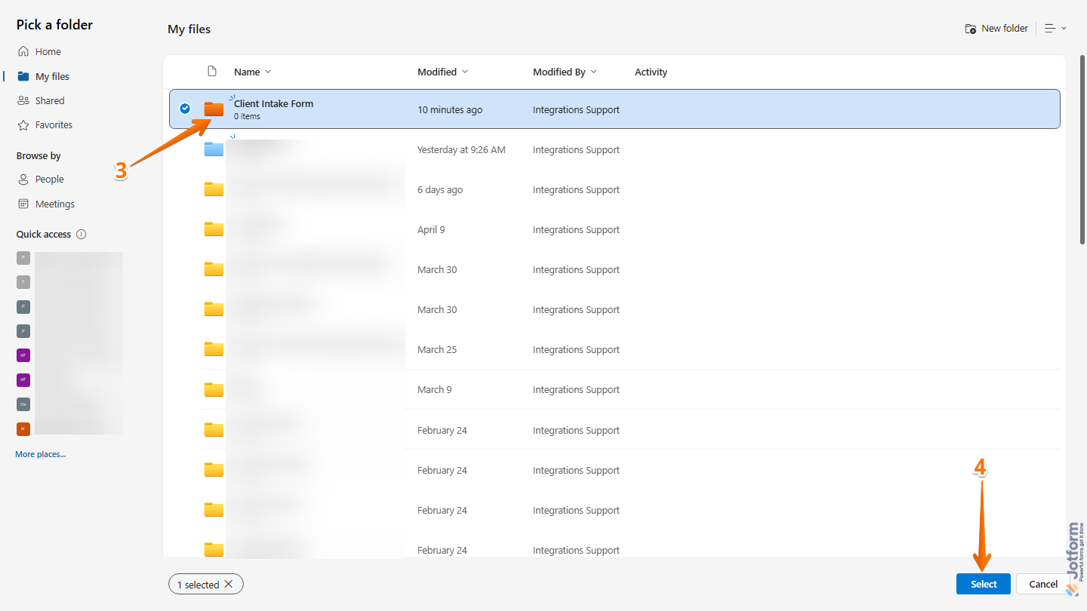This screenshot has height=611, width=1087.
Task: Open the Modified column dropdown
Action: pos(467,72)
